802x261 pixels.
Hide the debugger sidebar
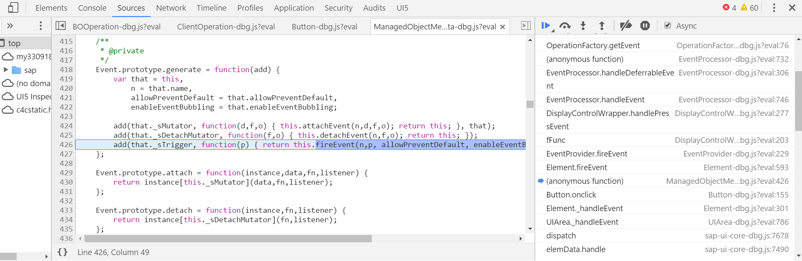526,26
